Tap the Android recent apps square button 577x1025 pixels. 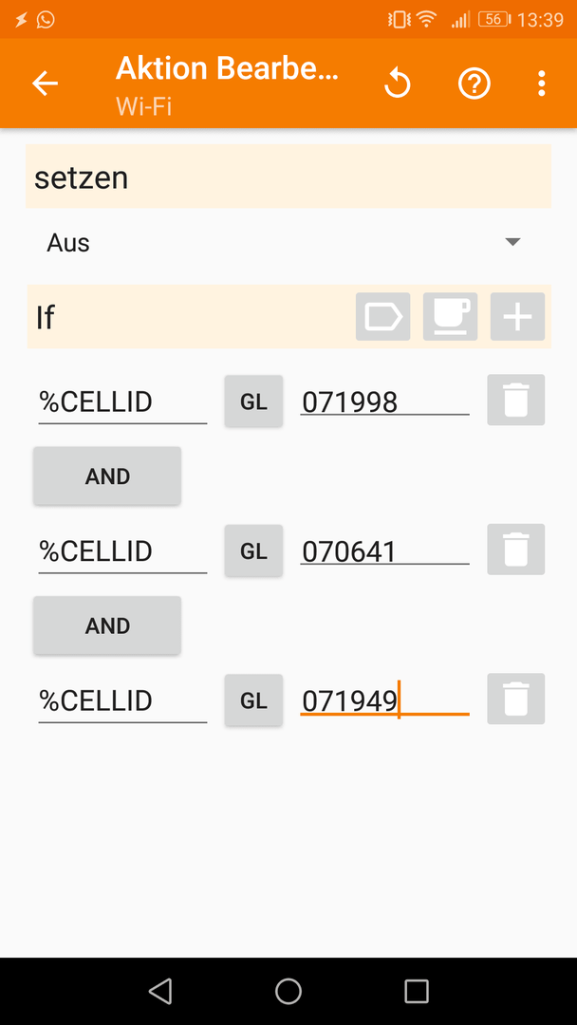coord(417,991)
